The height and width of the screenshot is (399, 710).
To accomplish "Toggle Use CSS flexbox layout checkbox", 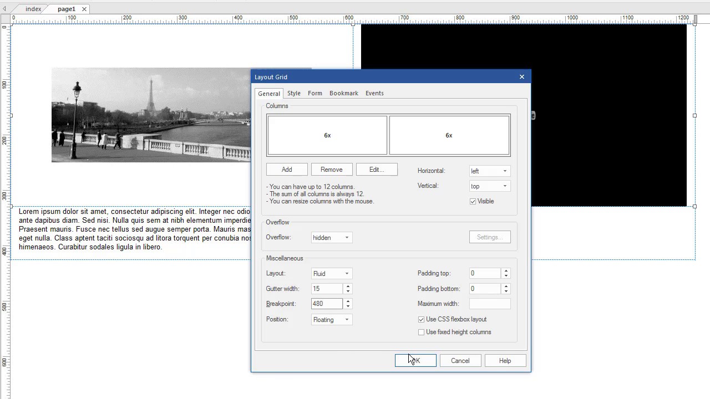I will [422, 319].
